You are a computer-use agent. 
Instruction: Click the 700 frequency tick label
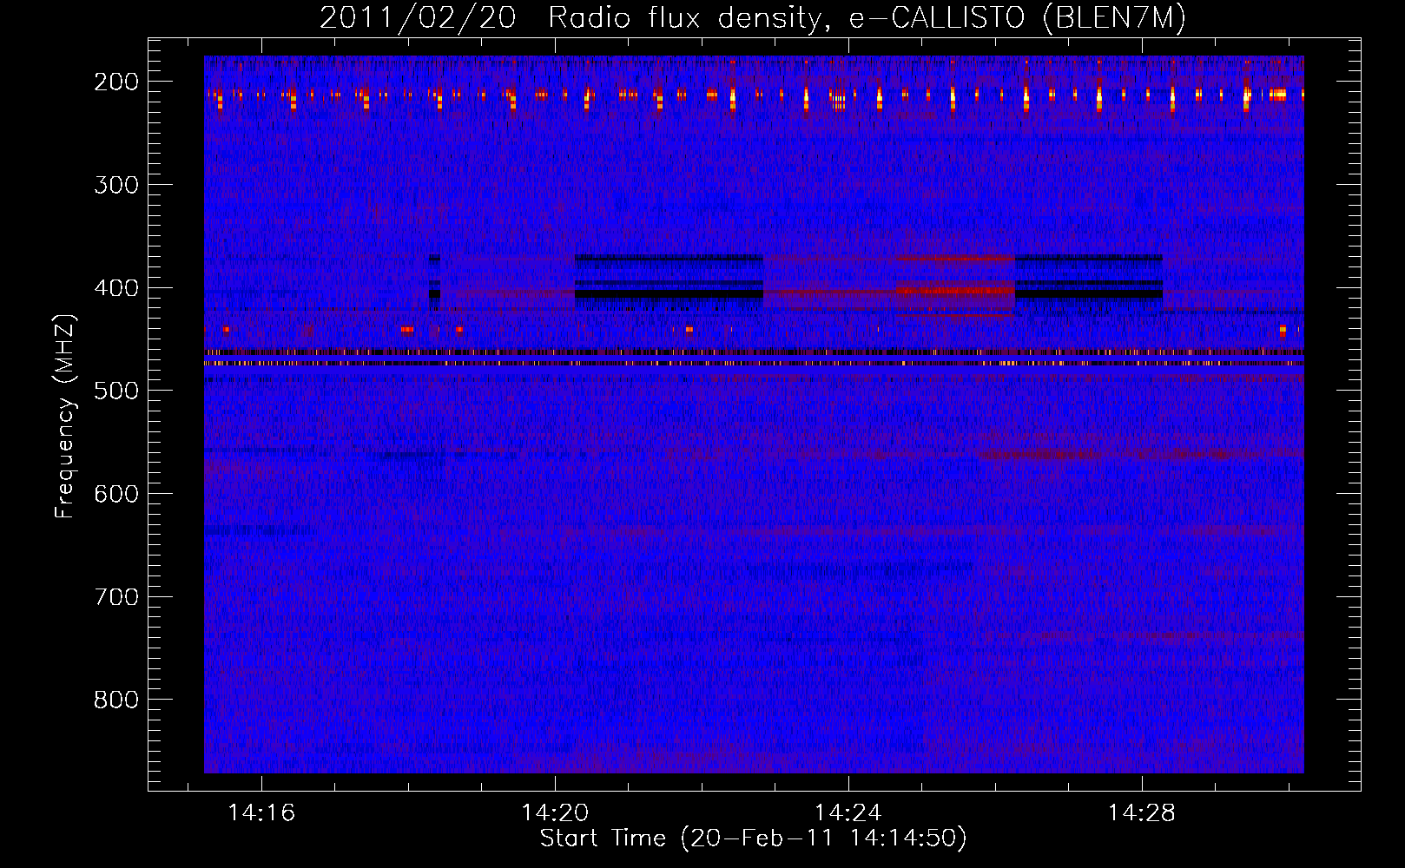point(116,597)
